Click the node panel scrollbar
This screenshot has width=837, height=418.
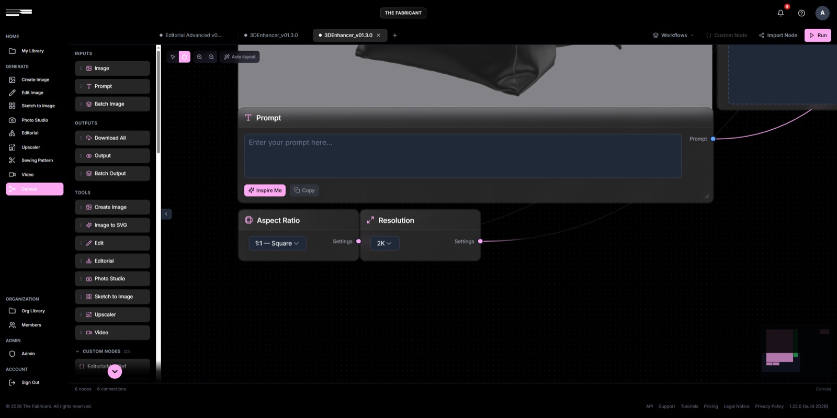click(158, 102)
